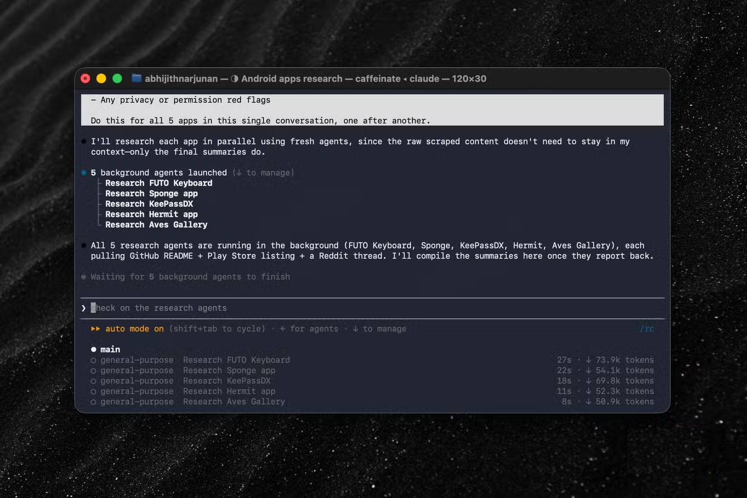Select the hollow circle for the Hermit app agent
The image size is (747, 498).
point(93,392)
